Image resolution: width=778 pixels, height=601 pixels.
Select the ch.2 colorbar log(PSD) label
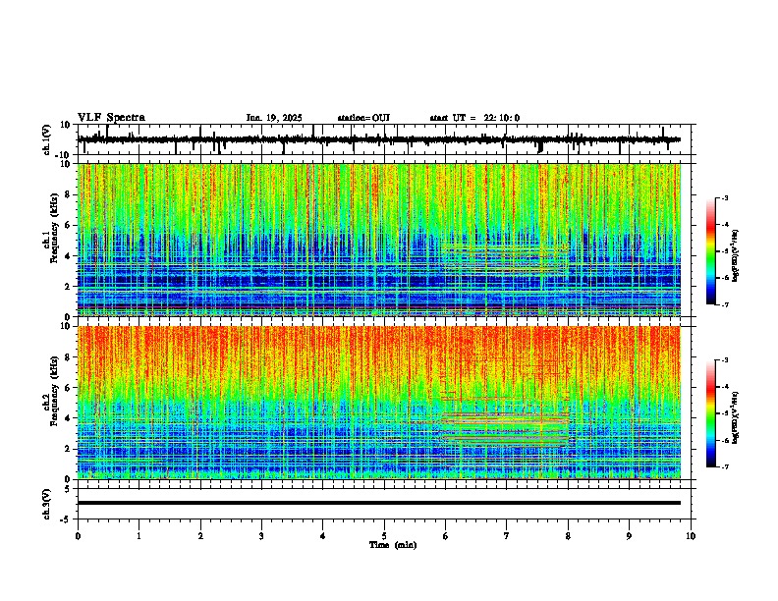pyautogui.click(x=736, y=417)
